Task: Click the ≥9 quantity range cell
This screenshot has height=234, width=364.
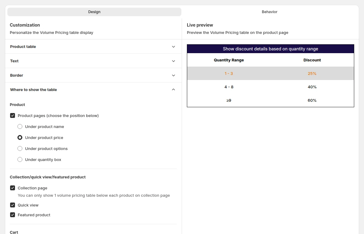Action: click(229, 101)
